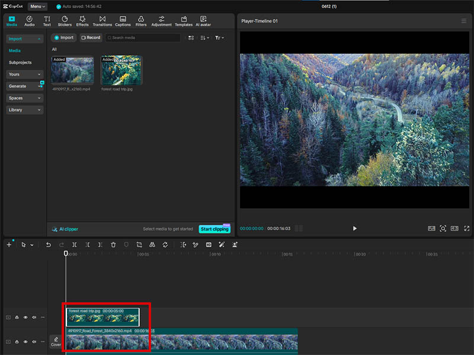Hide the Road_Forest video track

[25, 342]
